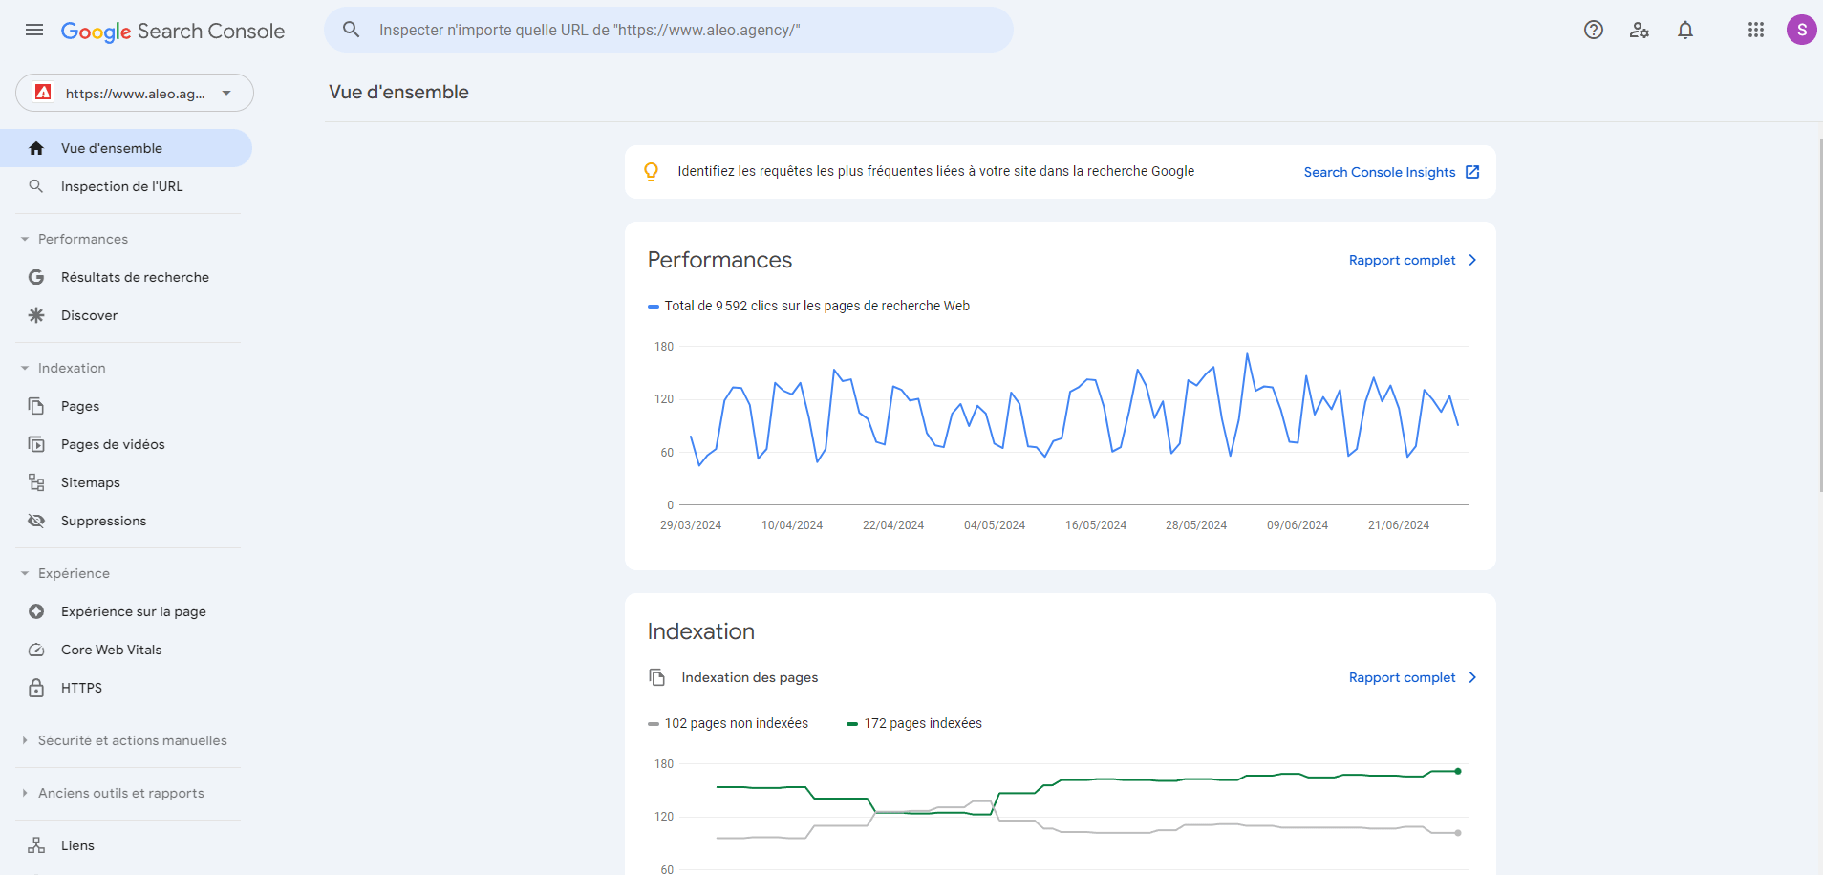Click the 172 pages indexées legend
1823x875 pixels.
point(914,723)
